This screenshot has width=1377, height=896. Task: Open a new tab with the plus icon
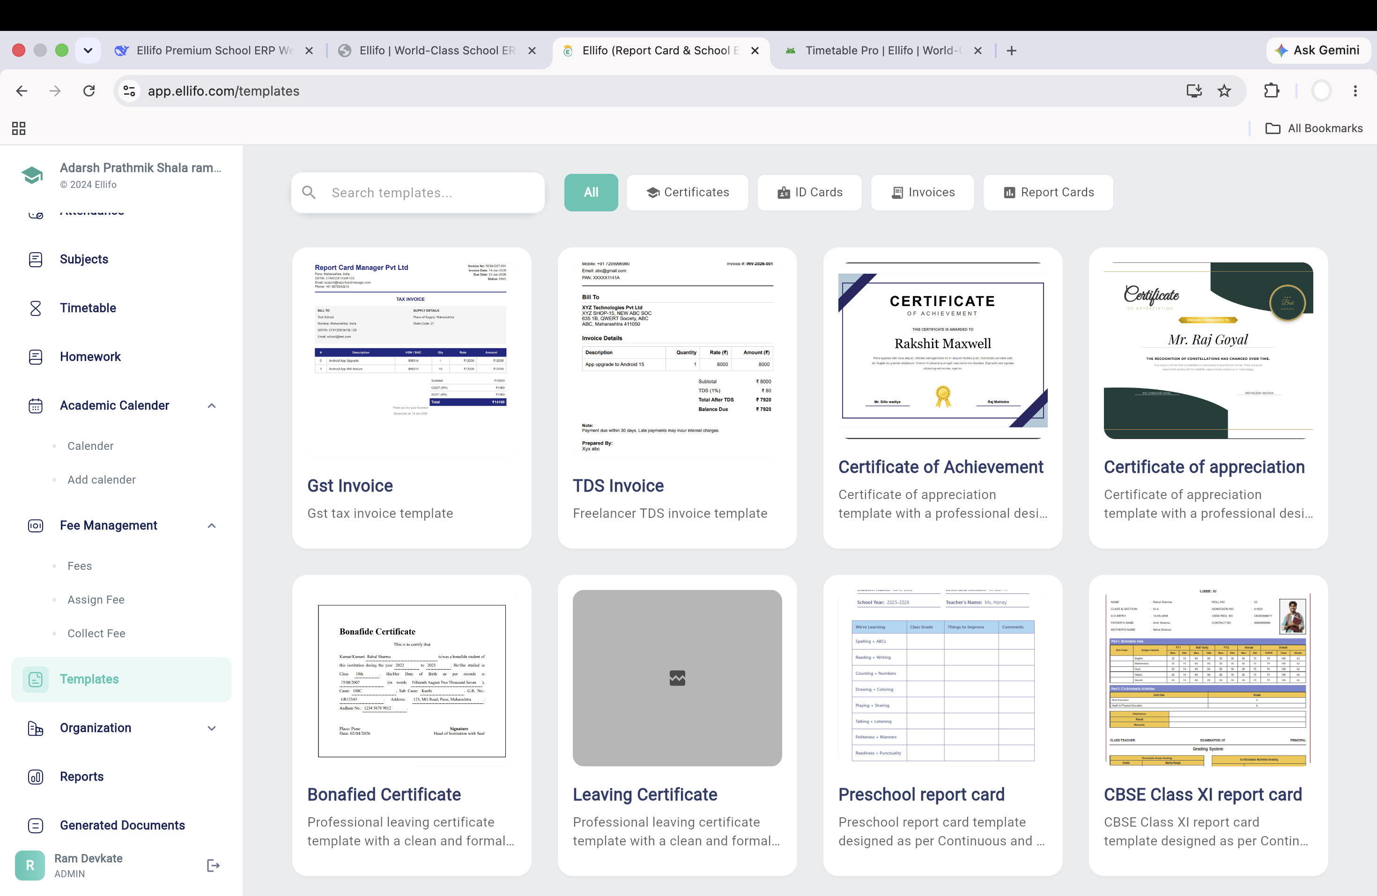coord(1011,51)
